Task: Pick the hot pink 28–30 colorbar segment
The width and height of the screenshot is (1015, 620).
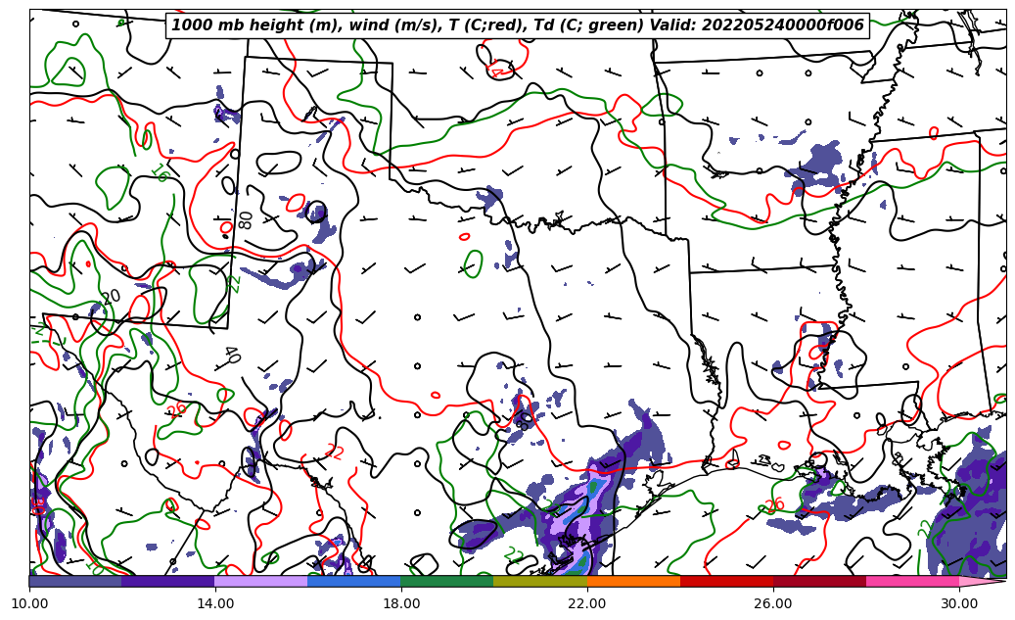Action: click(913, 581)
